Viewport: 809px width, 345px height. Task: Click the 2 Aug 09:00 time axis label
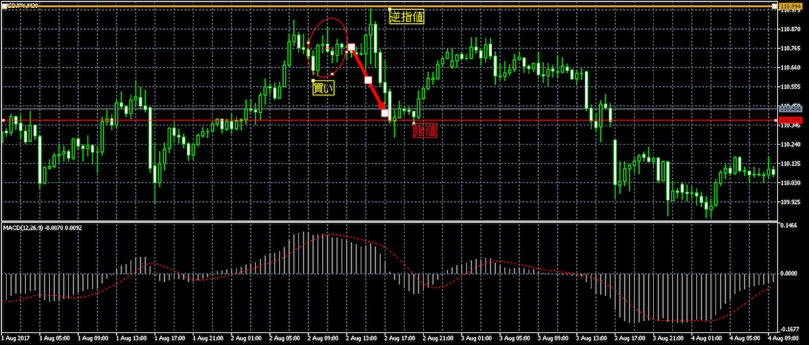pyautogui.click(x=323, y=338)
